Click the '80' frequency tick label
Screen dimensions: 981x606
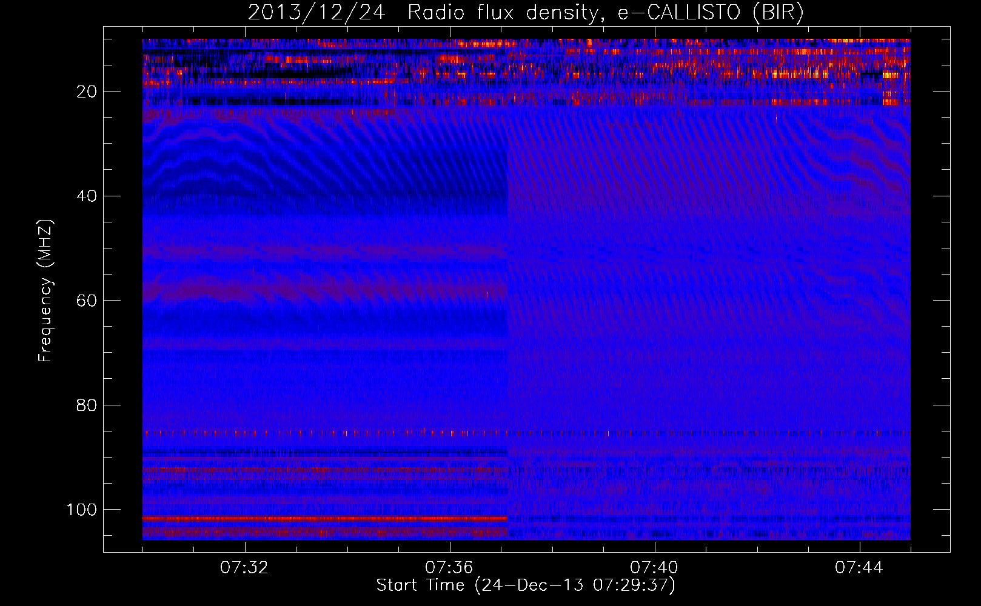click(87, 405)
